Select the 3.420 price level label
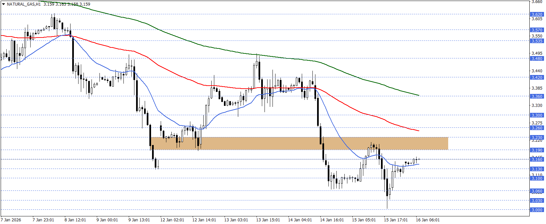The height and width of the screenshot is (224, 546). (536, 77)
